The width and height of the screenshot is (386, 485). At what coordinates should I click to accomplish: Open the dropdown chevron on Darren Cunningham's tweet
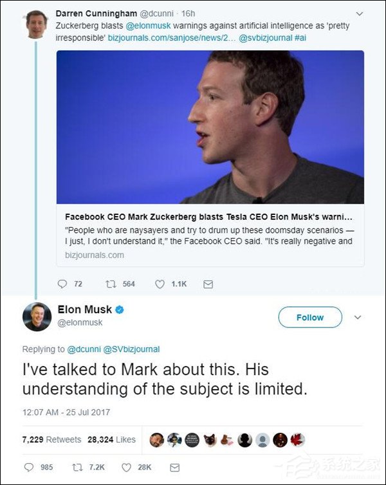(x=359, y=14)
